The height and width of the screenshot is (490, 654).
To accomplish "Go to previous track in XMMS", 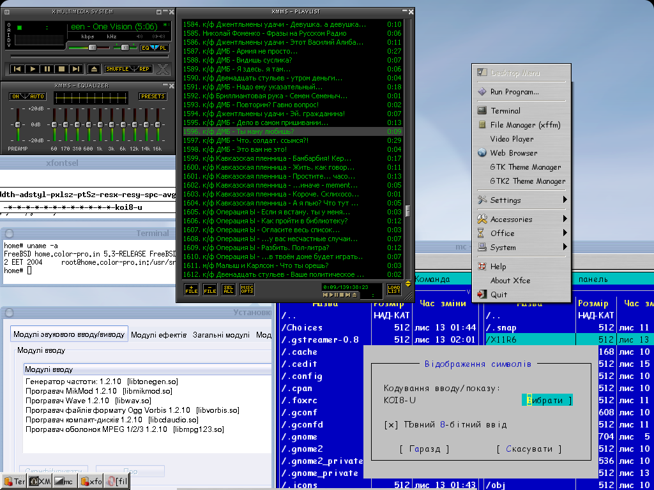I will pyautogui.click(x=17, y=69).
